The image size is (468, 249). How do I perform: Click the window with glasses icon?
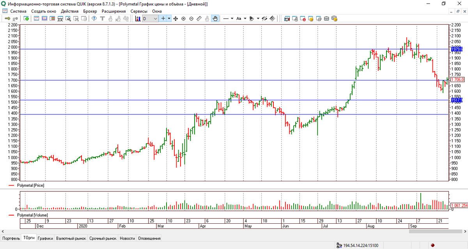click(60, 18)
